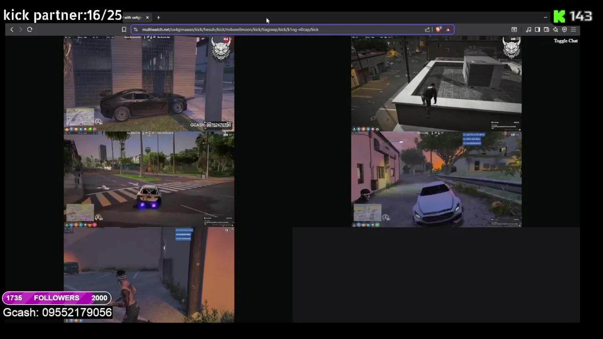
Task: Open site settings icon in the address bar
Action: tap(136, 29)
